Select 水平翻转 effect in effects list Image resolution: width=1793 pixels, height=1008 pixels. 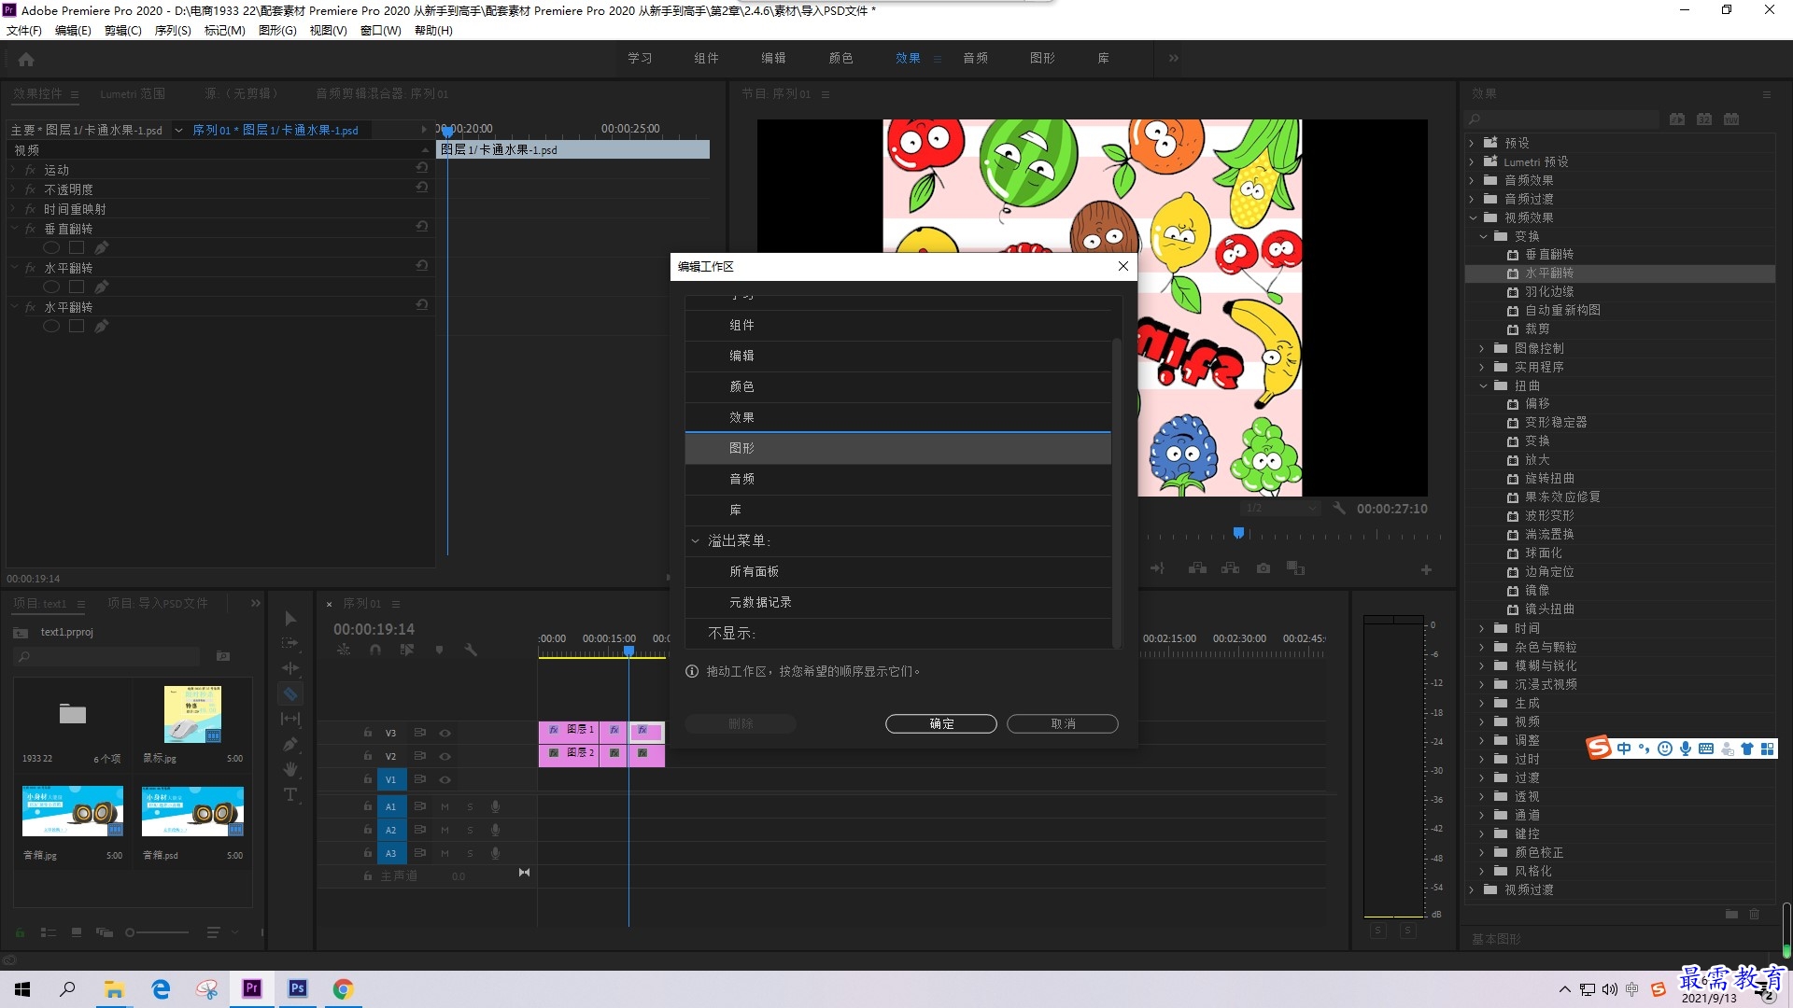[x=1620, y=273]
